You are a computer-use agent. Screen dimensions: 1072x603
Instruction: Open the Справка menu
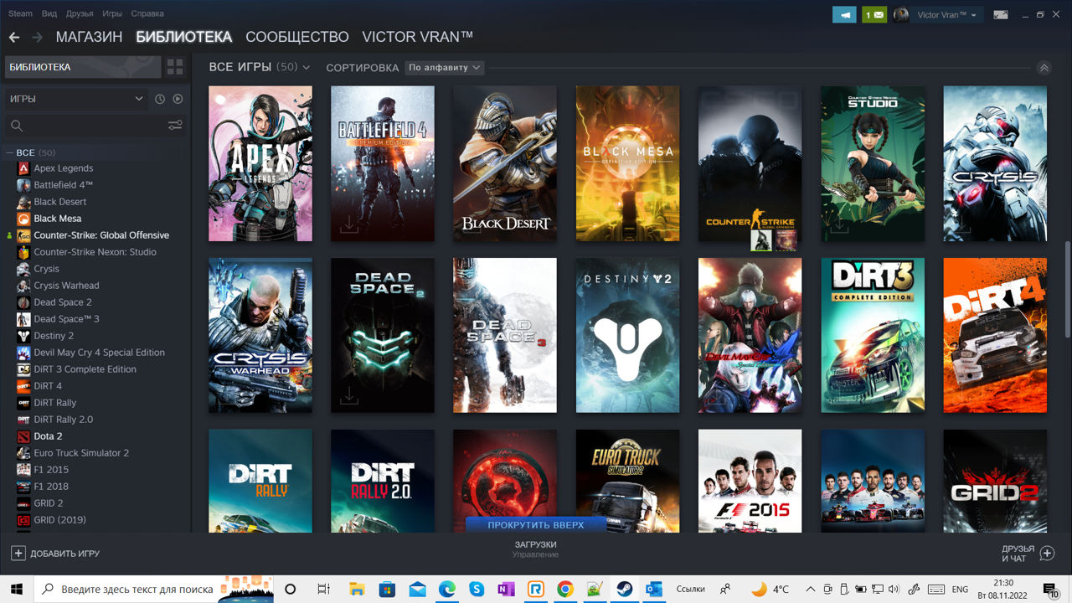(x=147, y=14)
